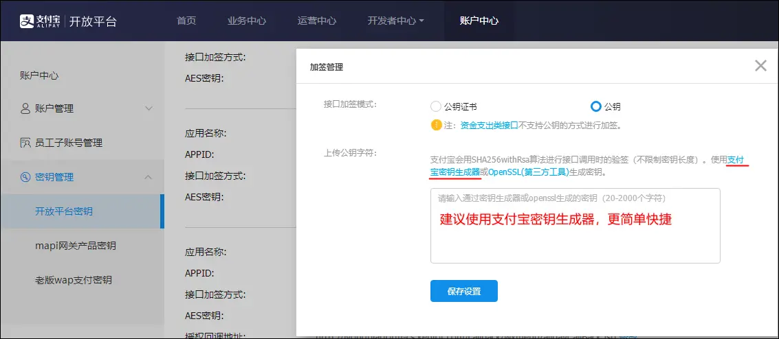The image size is (779, 339).
Task: Switch to 运营中心 navigation tab
Action: tap(317, 21)
